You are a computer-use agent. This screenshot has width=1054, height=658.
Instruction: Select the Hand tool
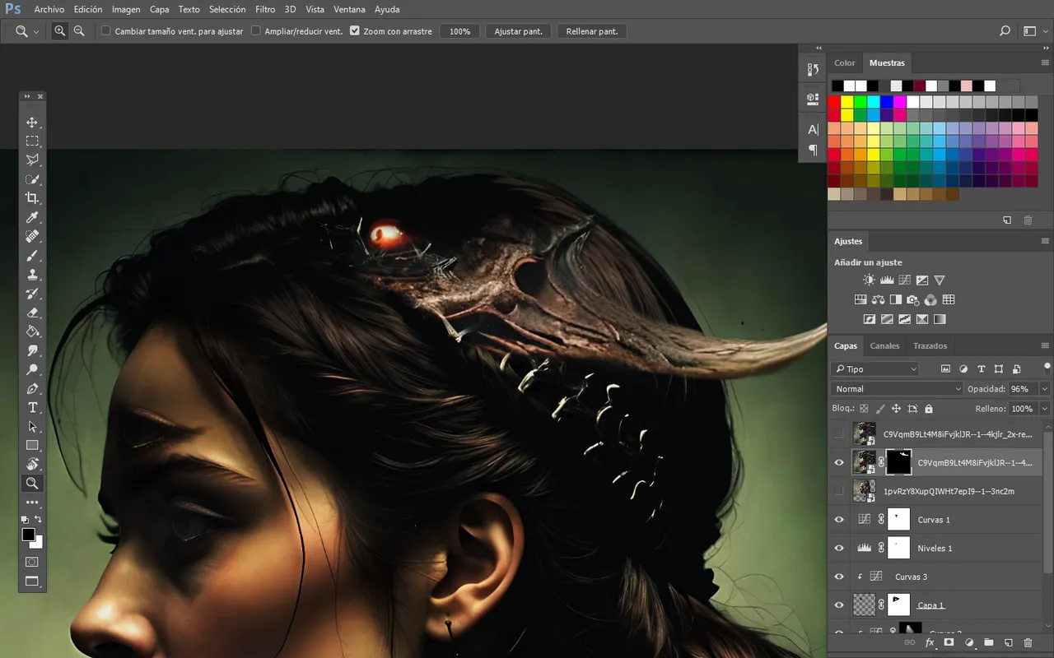click(32, 464)
